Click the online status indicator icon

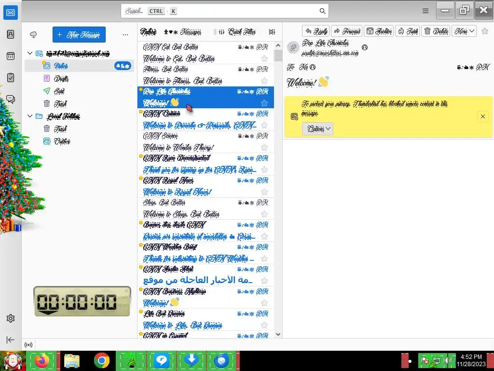(28, 345)
